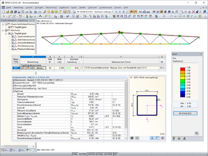Open the RF-STAHL EC3 case dropdown
This screenshot has height=156, width=208.
[x=113, y=12]
